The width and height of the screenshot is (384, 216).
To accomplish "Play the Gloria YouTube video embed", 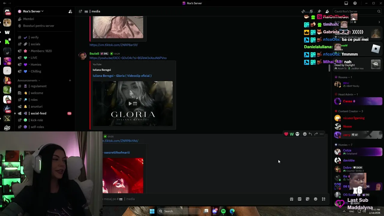I will click(130, 103).
